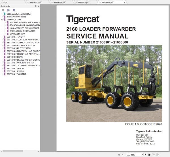Image resolution: width=170 pixels, height=157 pixels.
Task: Click the Bookmarks panel horizontal scrollbar thumb
Action: coord(13,151)
